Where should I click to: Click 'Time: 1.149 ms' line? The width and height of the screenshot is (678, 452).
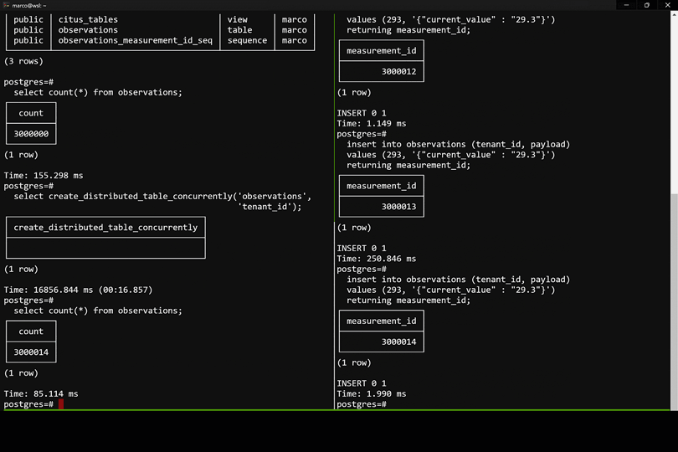(372, 123)
